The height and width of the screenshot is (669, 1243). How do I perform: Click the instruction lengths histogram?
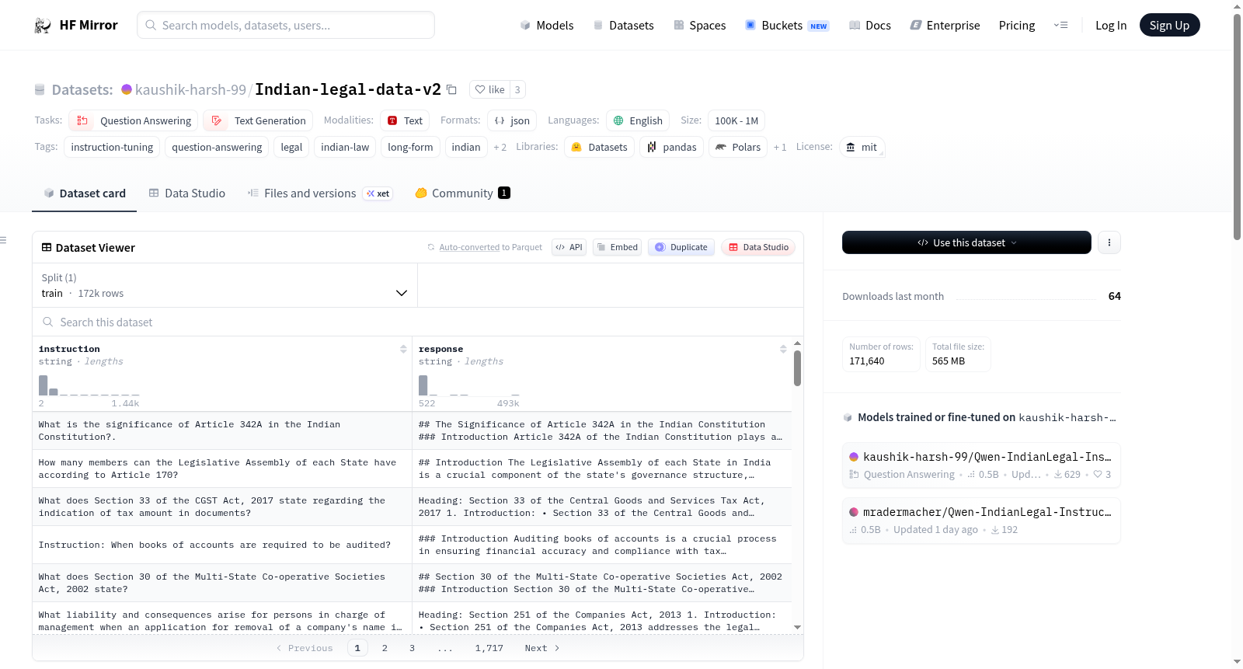[x=89, y=385]
